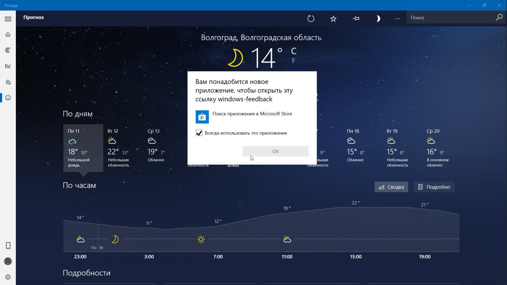507x285 pixels.
Task: Open the settings gear icon
Action: point(8,277)
